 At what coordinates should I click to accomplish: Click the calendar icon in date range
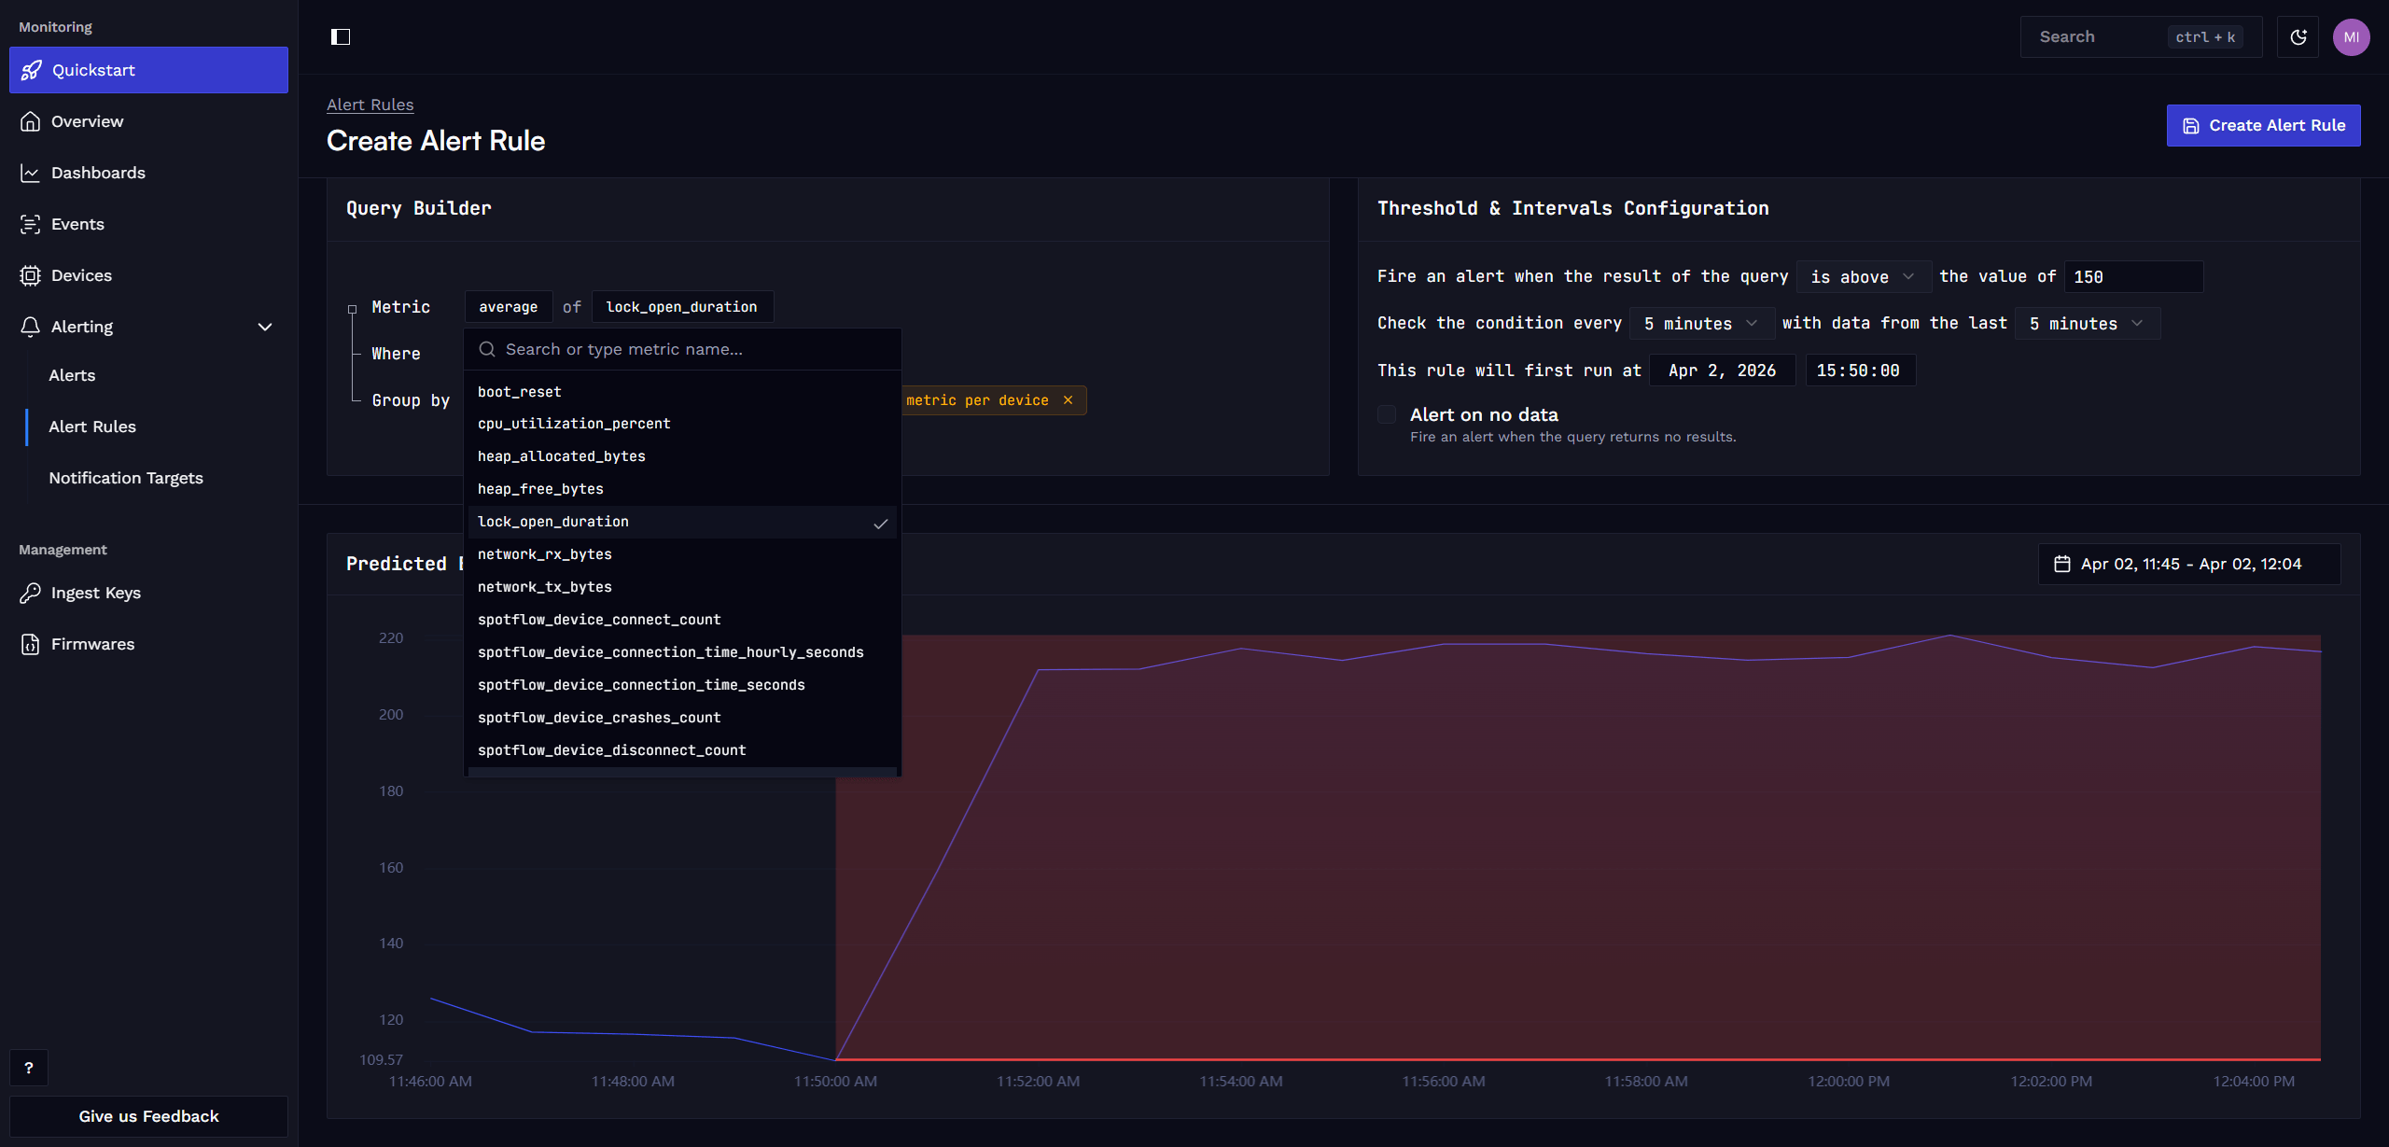coord(2062,564)
